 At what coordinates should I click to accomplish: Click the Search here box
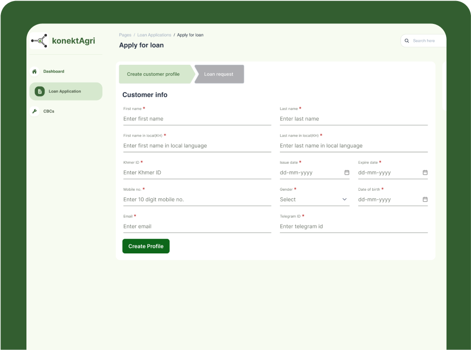point(424,41)
